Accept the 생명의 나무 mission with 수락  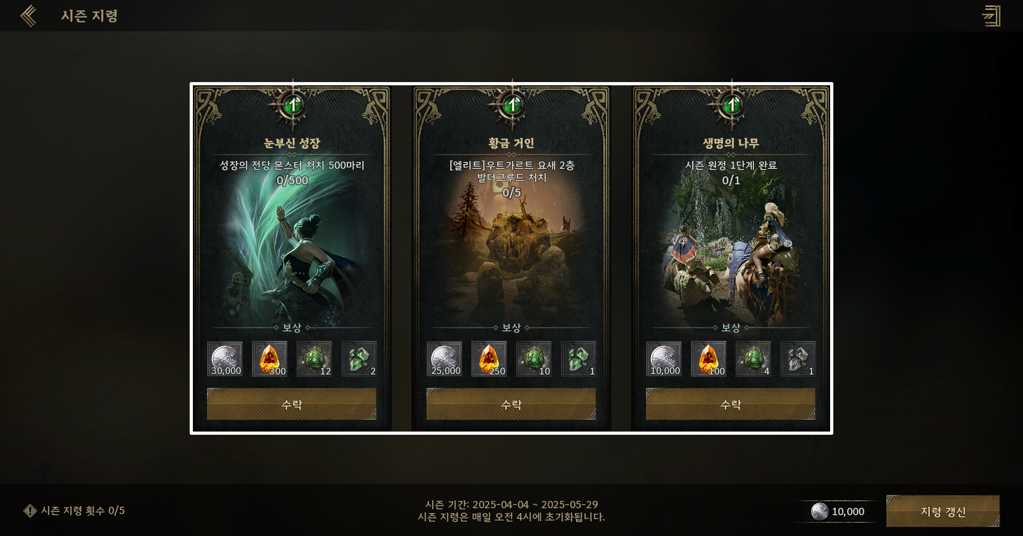(x=730, y=404)
